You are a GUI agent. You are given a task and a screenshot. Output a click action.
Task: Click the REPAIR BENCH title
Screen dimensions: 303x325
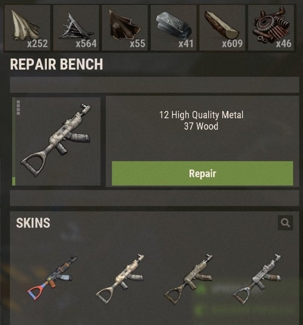tap(56, 64)
